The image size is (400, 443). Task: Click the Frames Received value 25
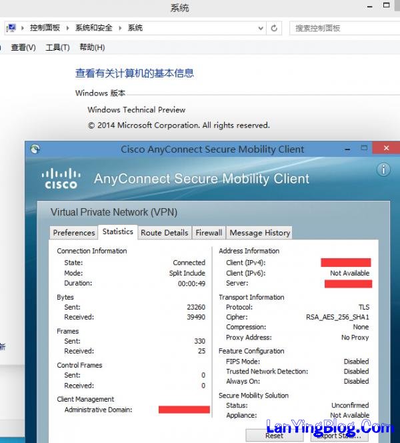coord(201,351)
